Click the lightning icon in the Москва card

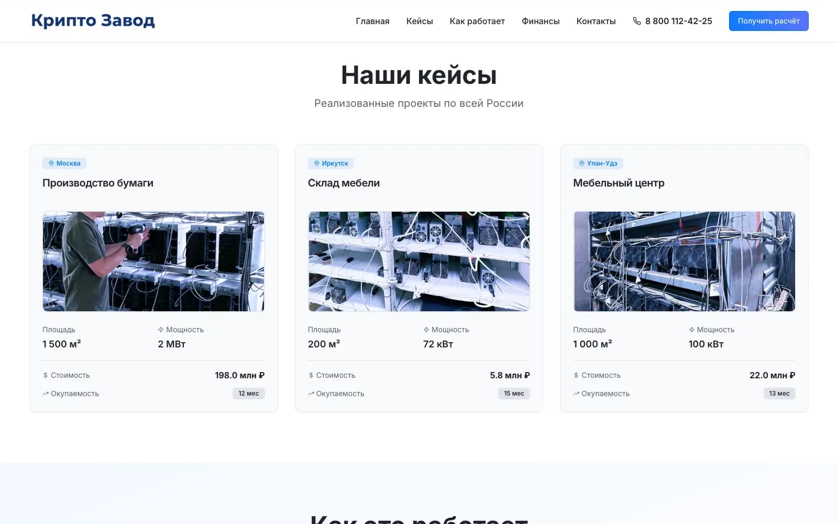(161, 330)
